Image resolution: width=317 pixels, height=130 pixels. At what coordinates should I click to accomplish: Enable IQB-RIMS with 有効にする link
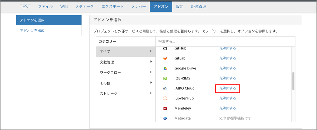227,78
